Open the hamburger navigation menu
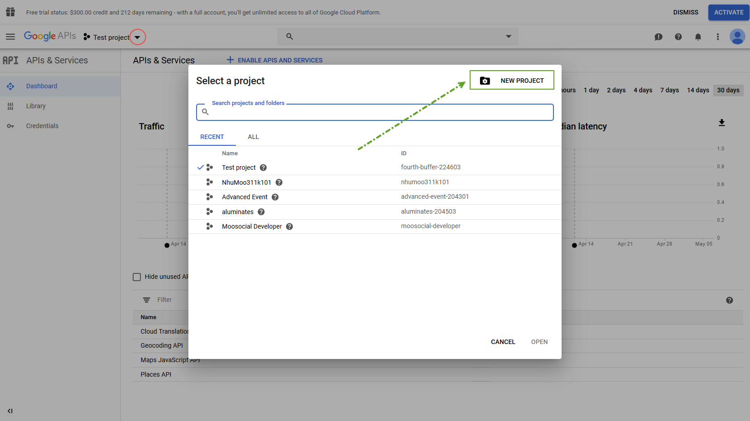 tap(10, 37)
